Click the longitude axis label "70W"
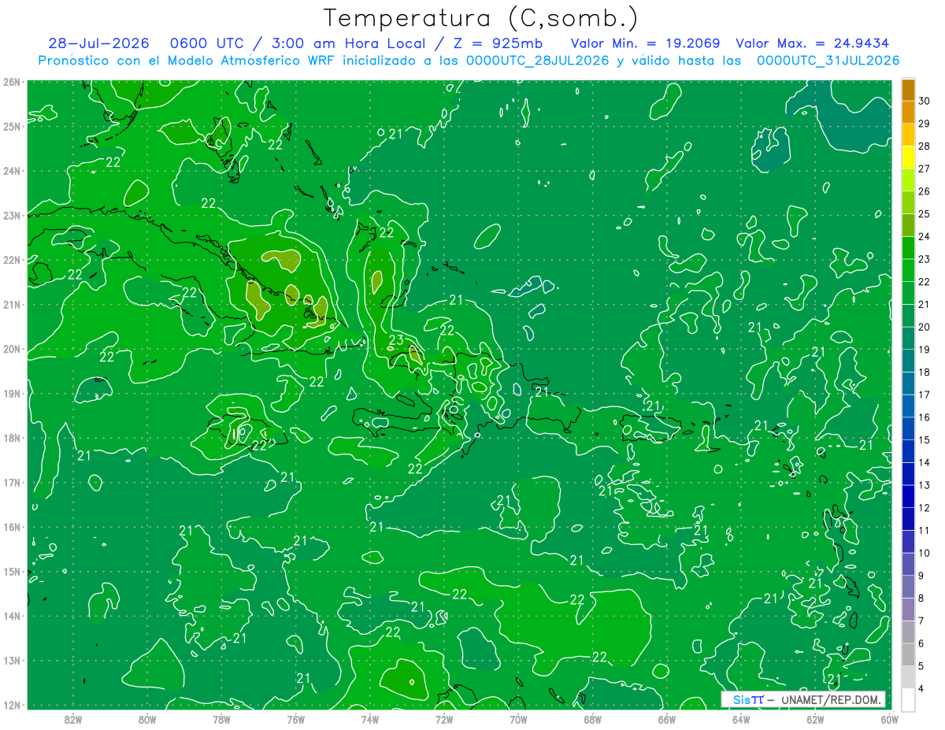This screenshot has width=945, height=730. pyautogui.click(x=518, y=719)
